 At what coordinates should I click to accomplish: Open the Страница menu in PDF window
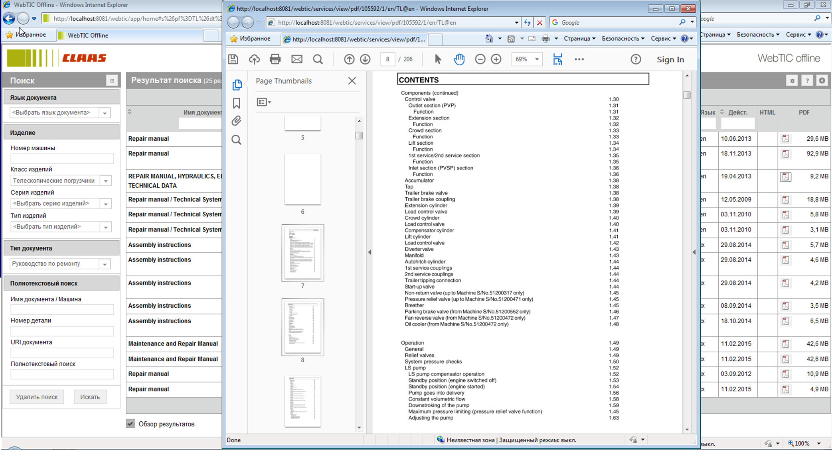pyautogui.click(x=579, y=39)
